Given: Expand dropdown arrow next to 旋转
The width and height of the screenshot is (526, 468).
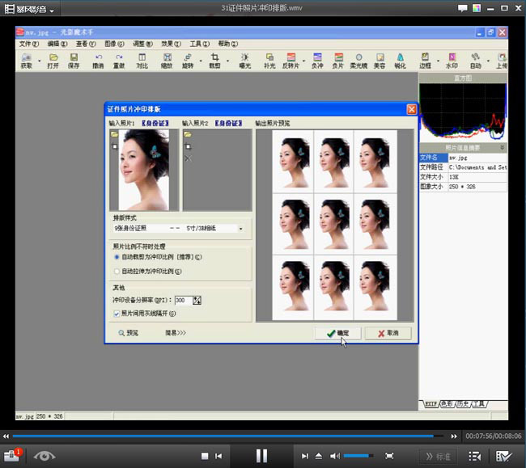Looking at the screenshot, I should pyautogui.click(x=201, y=61).
